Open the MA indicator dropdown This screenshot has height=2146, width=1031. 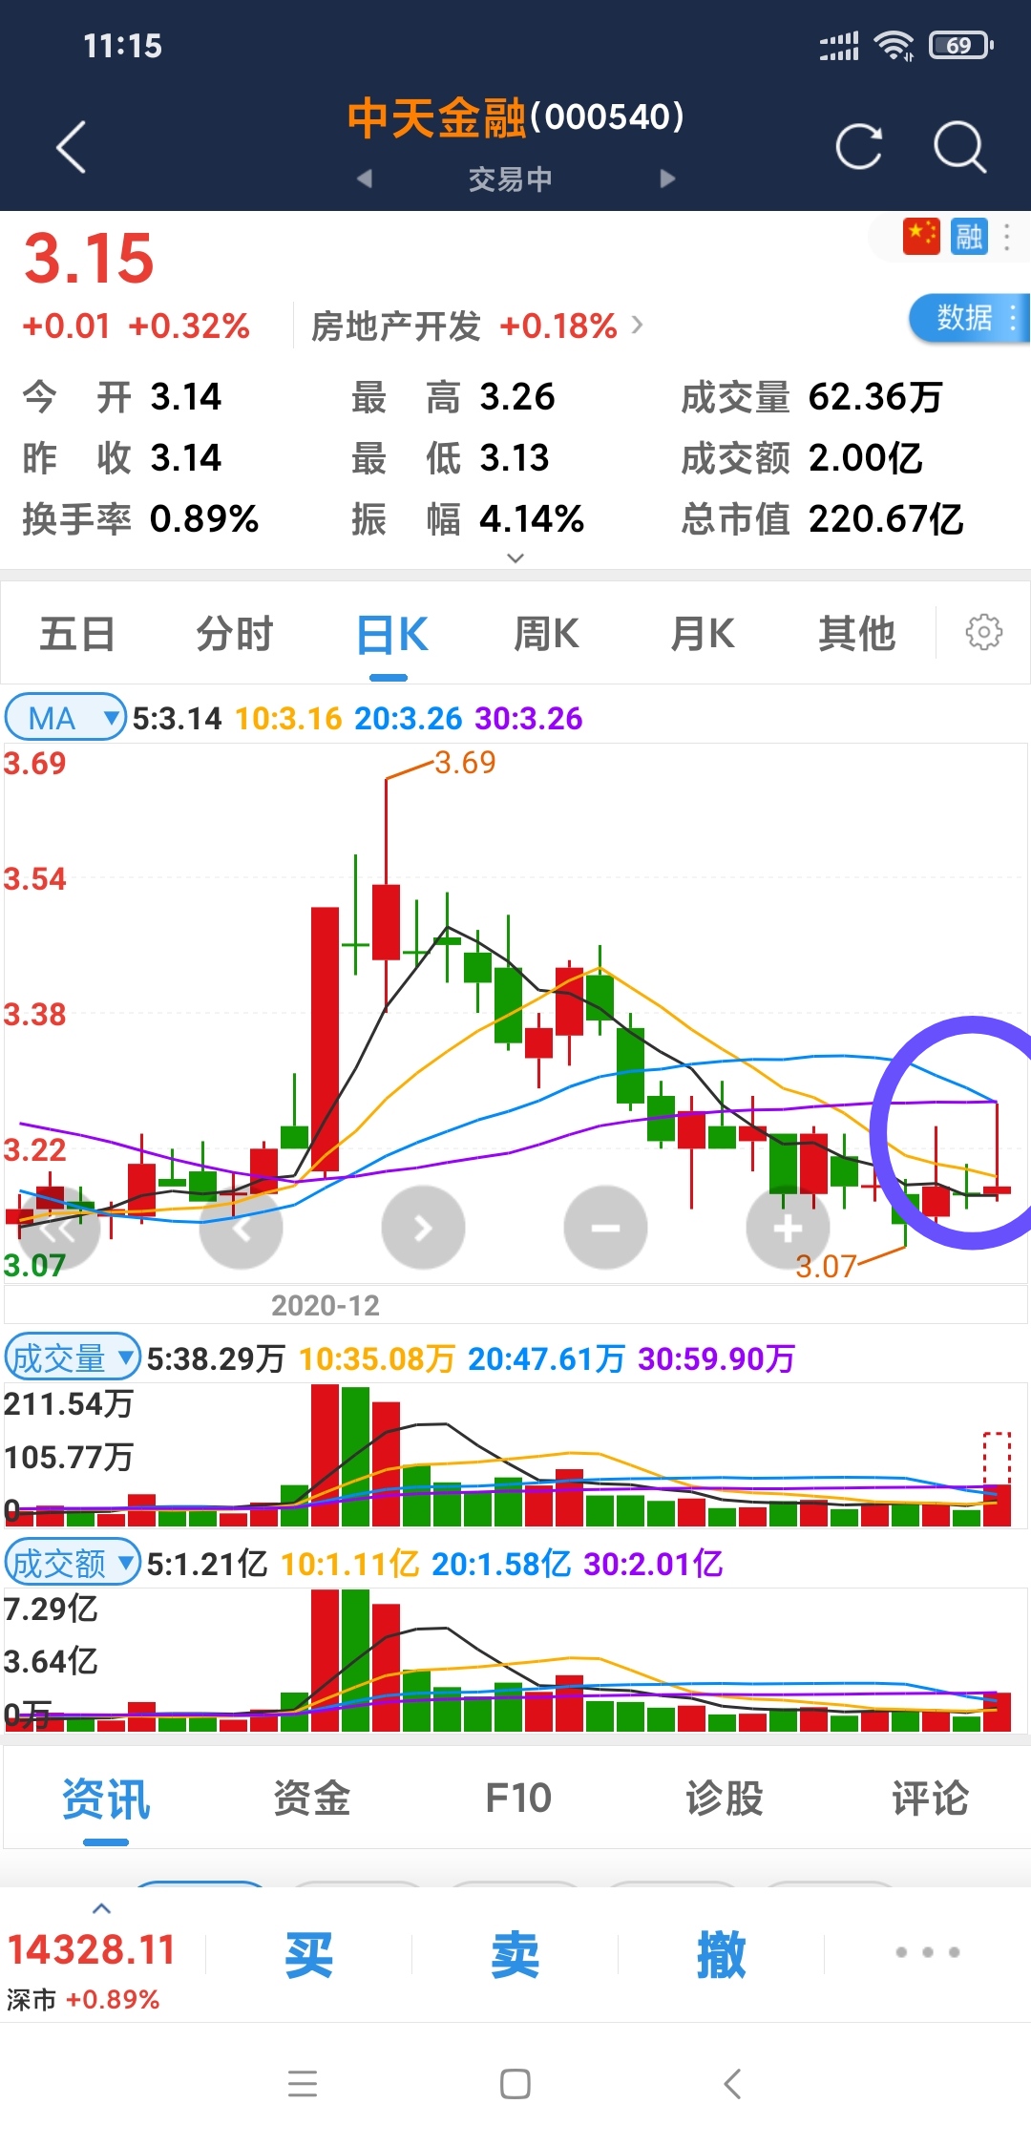pyautogui.click(x=65, y=718)
